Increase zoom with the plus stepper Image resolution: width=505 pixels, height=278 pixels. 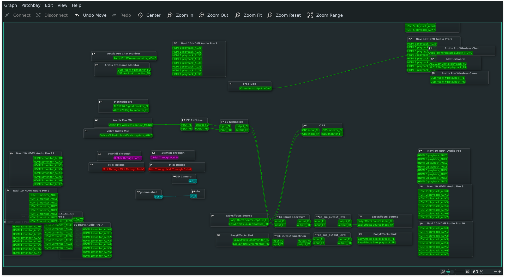(500, 272)
